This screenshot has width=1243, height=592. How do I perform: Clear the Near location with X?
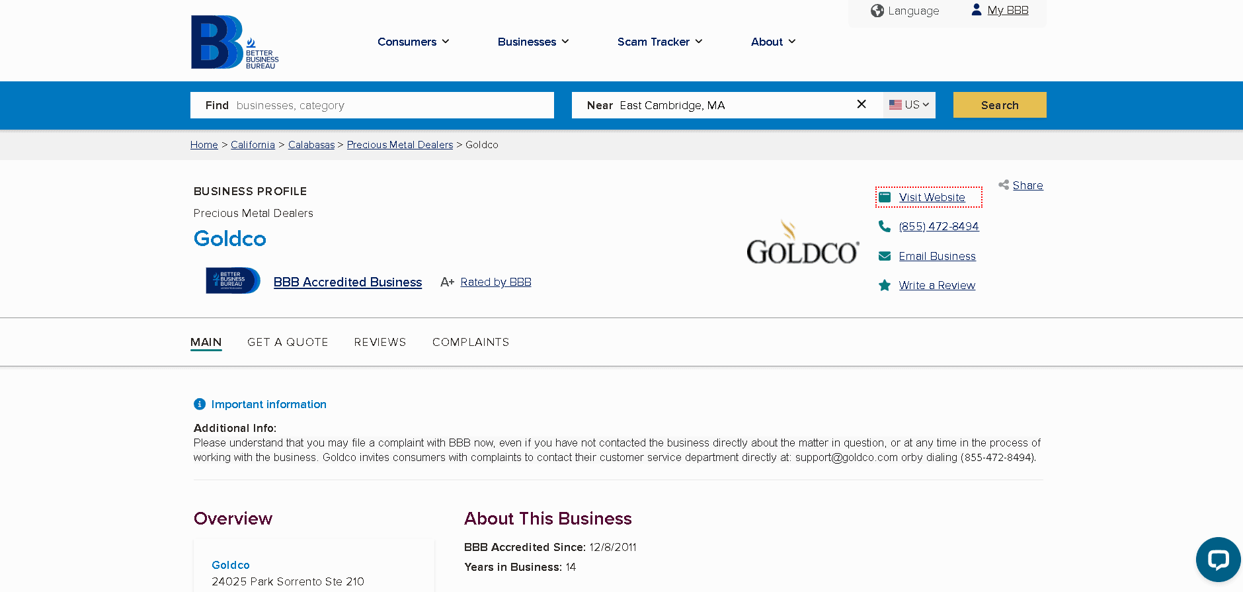[x=862, y=105]
